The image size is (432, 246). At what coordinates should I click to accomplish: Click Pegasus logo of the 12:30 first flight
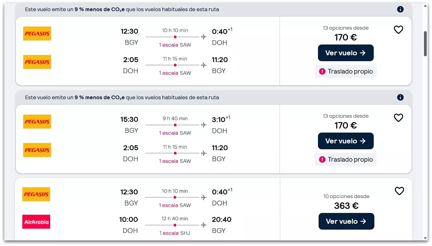click(37, 34)
